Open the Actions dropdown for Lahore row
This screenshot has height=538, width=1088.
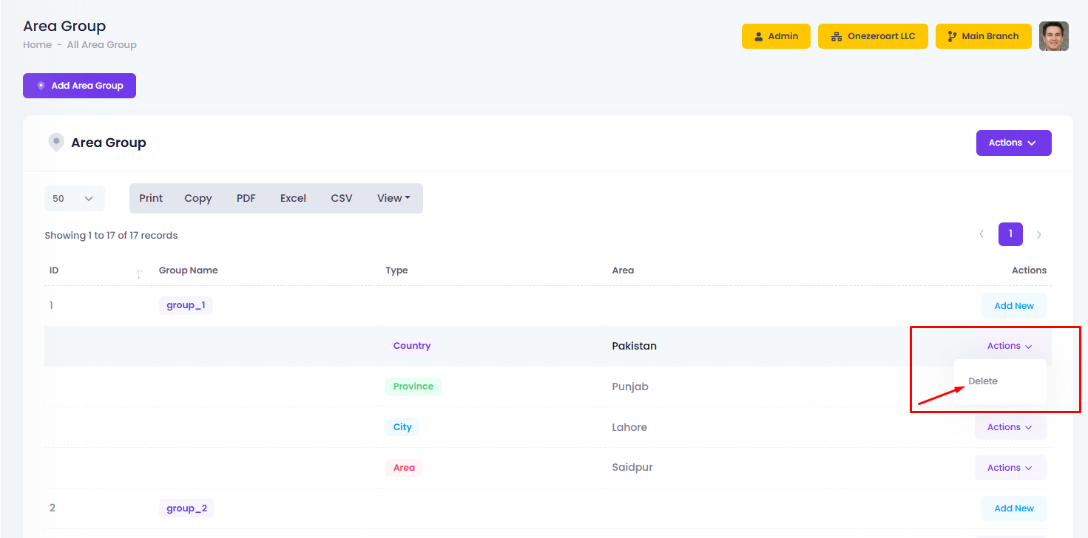[x=1010, y=427]
